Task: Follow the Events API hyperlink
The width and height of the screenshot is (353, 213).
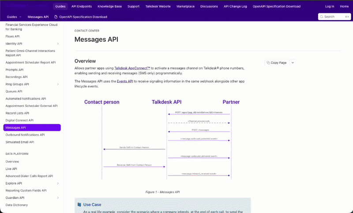Action: (x=125, y=81)
